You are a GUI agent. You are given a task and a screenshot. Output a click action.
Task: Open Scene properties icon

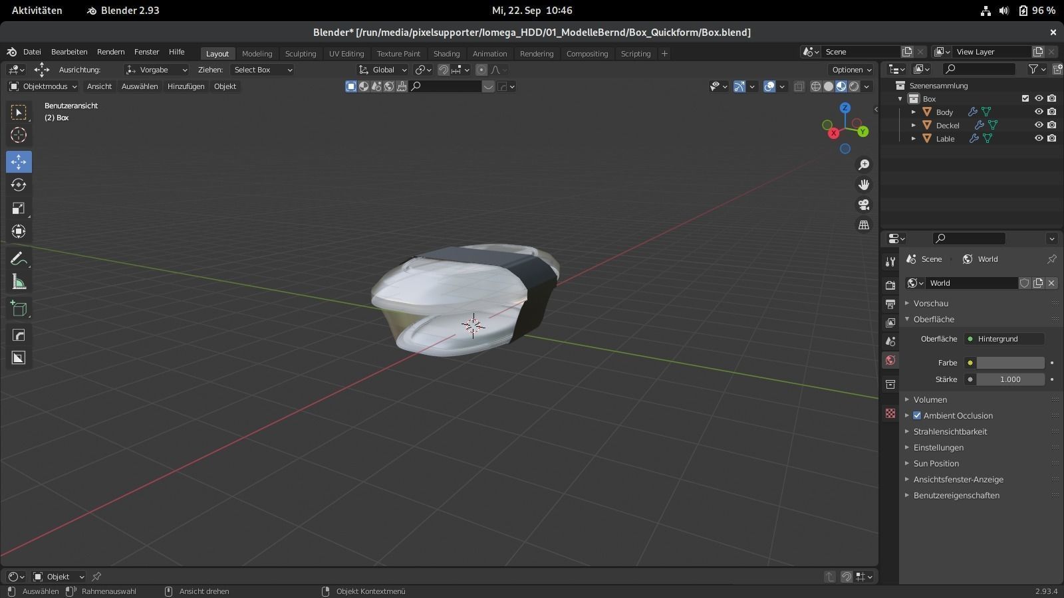point(890,341)
